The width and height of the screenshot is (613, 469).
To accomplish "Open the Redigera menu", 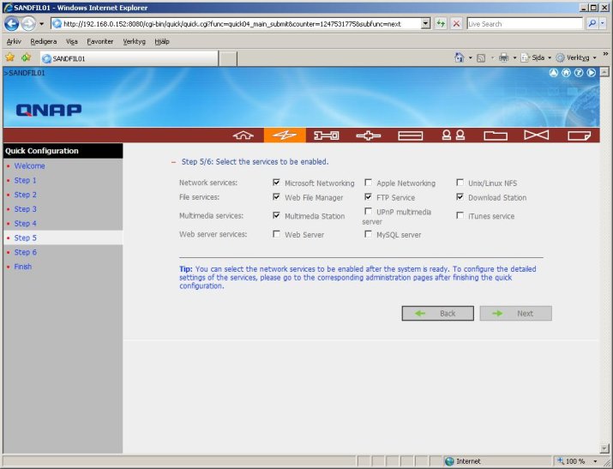I will (x=43, y=40).
